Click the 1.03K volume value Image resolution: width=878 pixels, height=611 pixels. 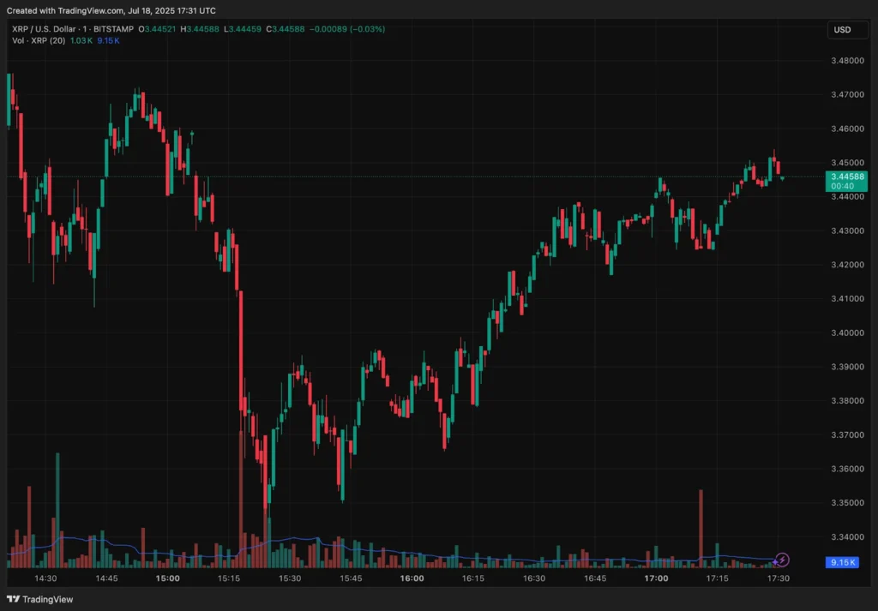point(81,41)
